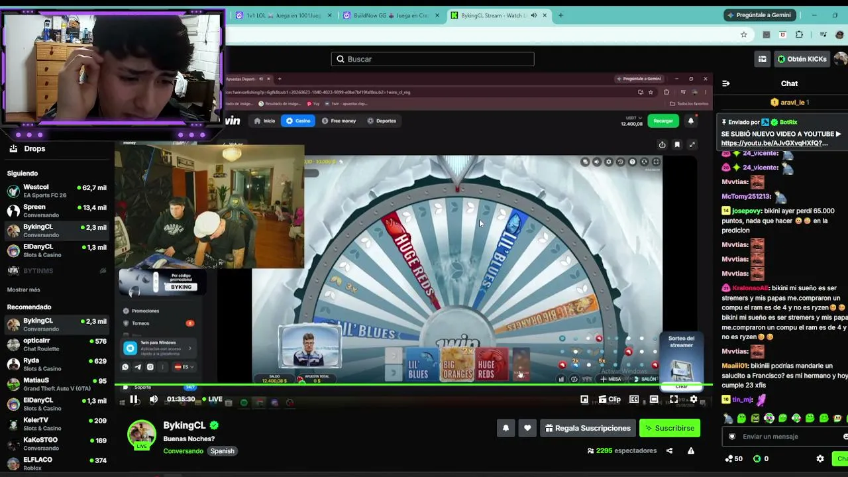The width and height of the screenshot is (848, 477).
Task: Open opticalrr channel in Recomendado
Action: [56, 344]
